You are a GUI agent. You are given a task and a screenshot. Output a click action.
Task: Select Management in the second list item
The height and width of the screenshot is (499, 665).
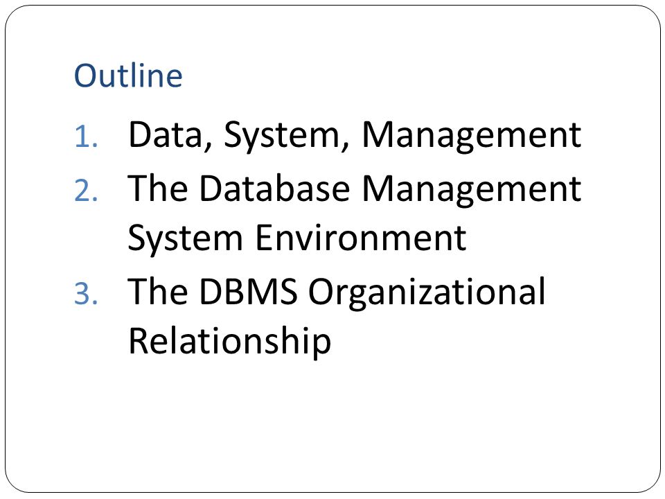pyautogui.click(x=472, y=190)
